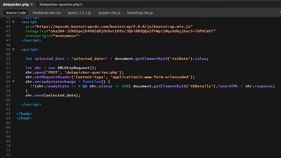
Task: Click the integrity sha384 hash string
Action: coord(132,31)
